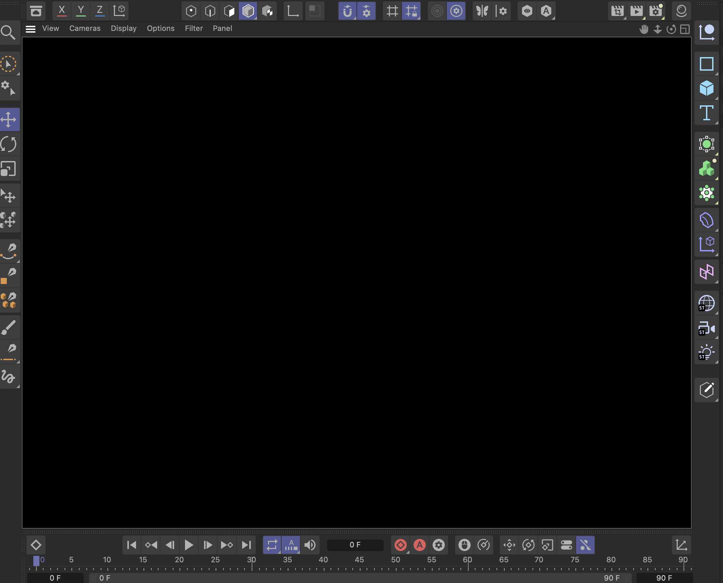
Task: Step to the previous frame
Action: 170,545
